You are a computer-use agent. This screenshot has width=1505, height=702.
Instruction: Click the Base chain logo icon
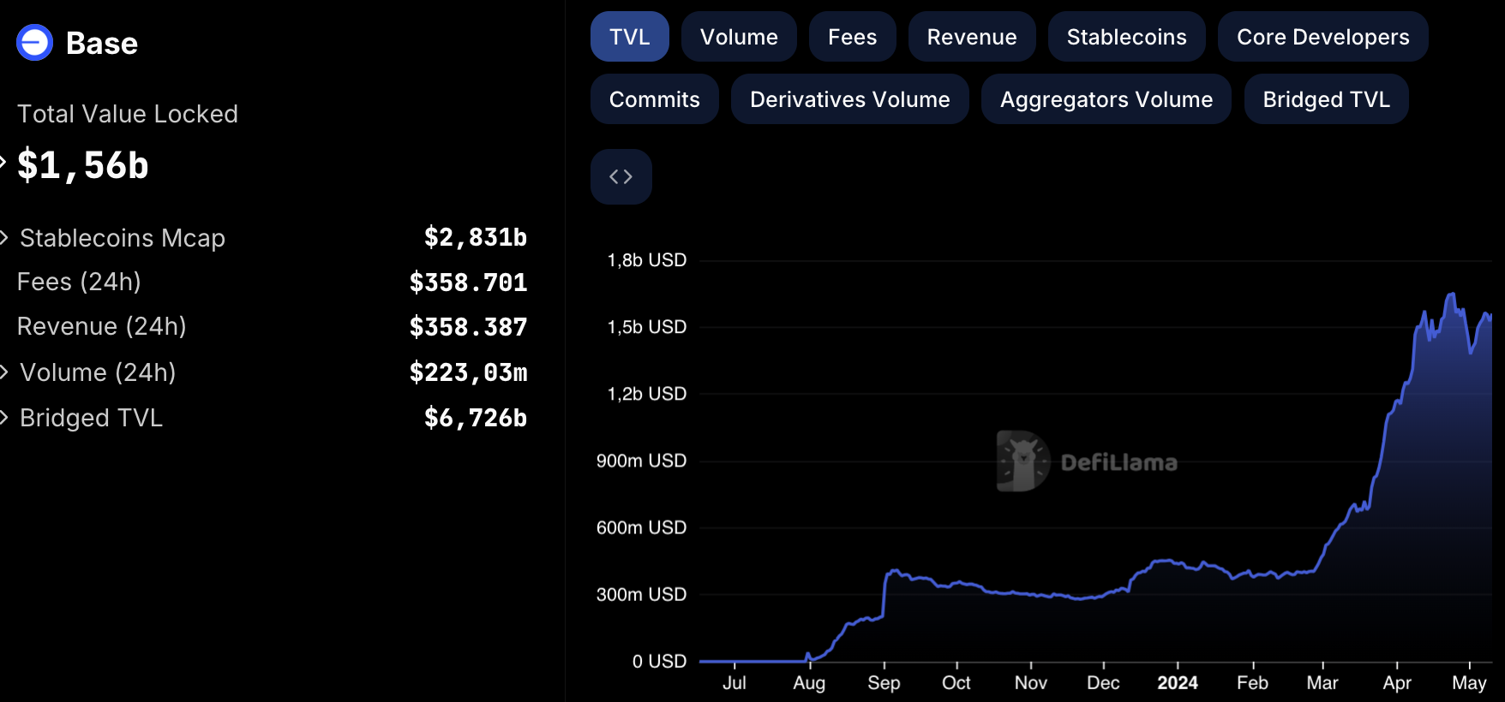click(x=35, y=43)
